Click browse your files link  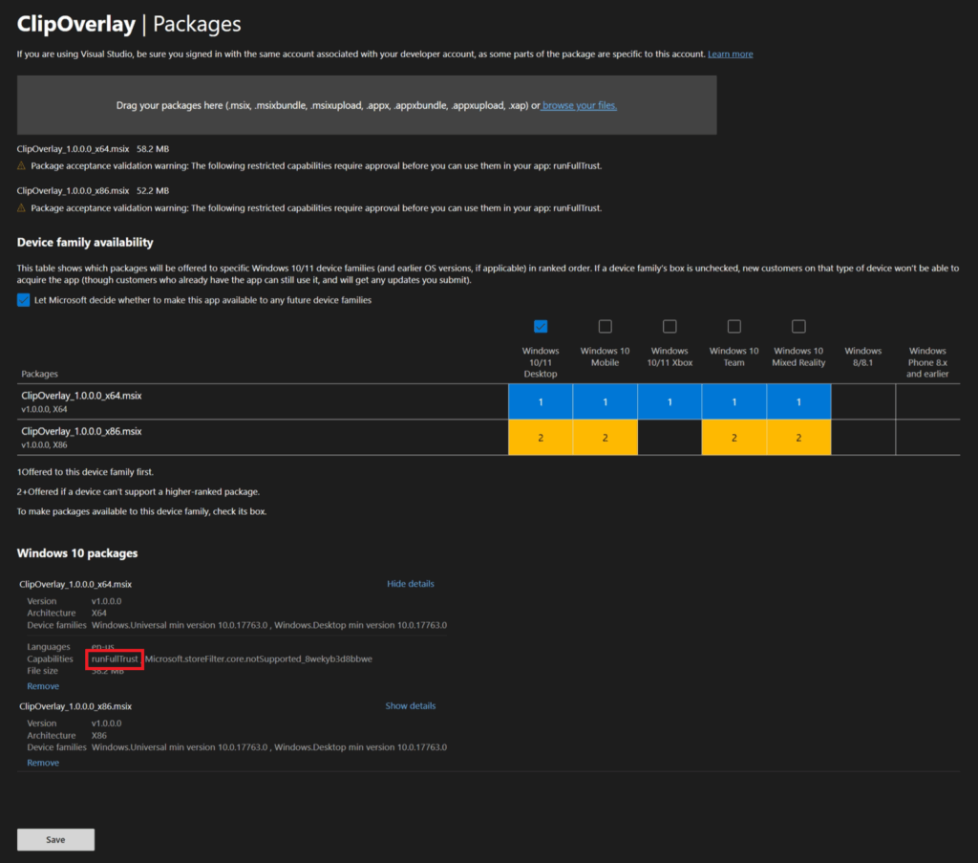pyautogui.click(x=580, y=105)
